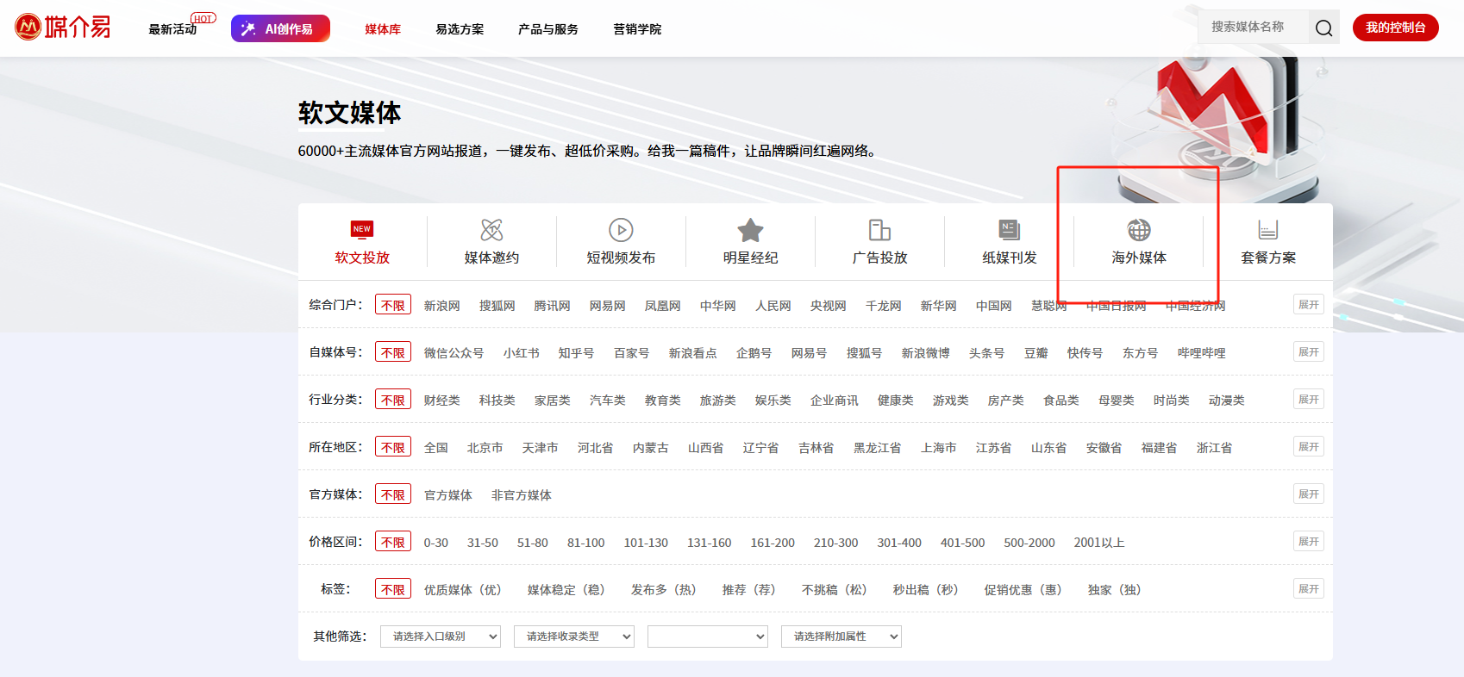Click the AI创作易 button

click(280, 28)
